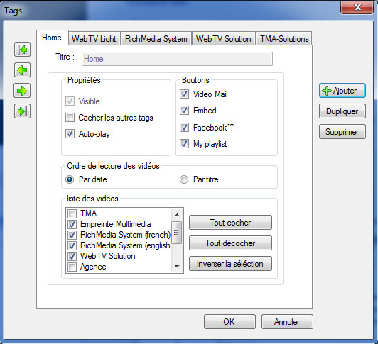The width and height of the screenshot is (378, 344).
Task: Uncheck the Facebook button option
Action: (185, 128)
